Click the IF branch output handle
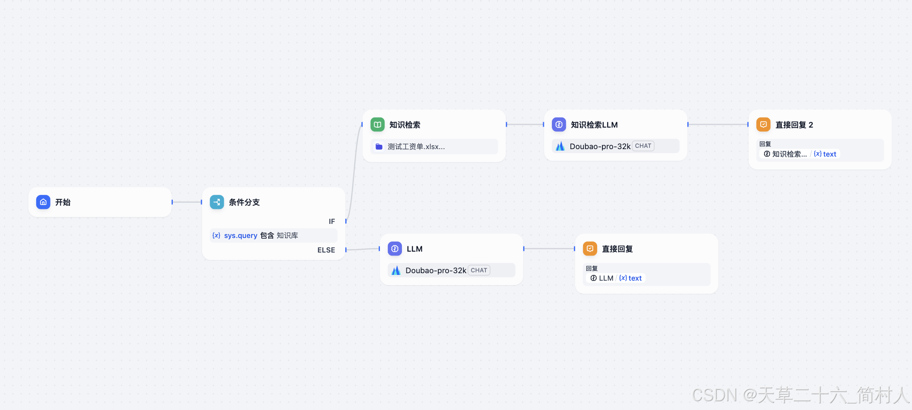 coord(347,221)
